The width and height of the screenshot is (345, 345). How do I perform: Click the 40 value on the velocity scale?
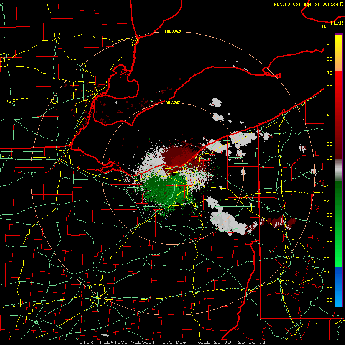point(329,116)
